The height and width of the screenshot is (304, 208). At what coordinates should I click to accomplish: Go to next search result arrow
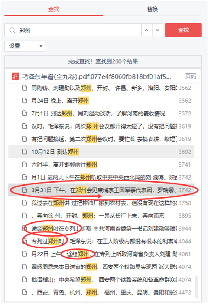point(158,30)
